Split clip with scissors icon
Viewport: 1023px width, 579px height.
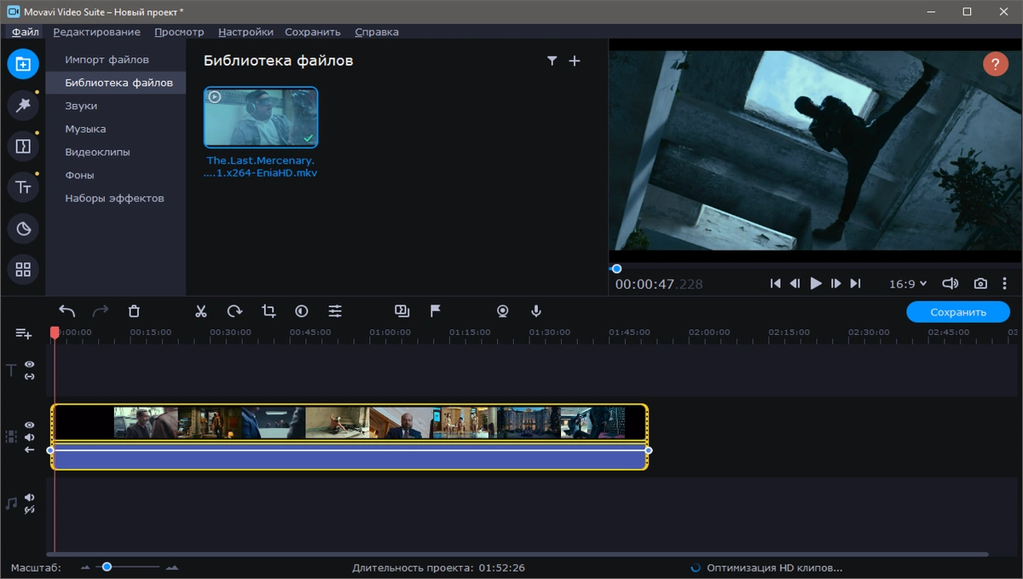pos(201,311)
